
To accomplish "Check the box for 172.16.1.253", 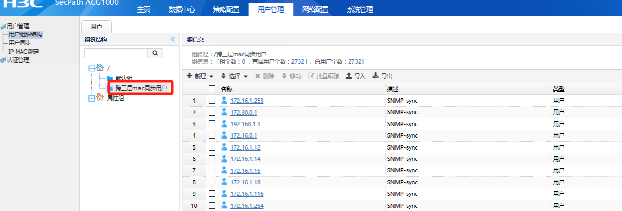I will (212, 100).
